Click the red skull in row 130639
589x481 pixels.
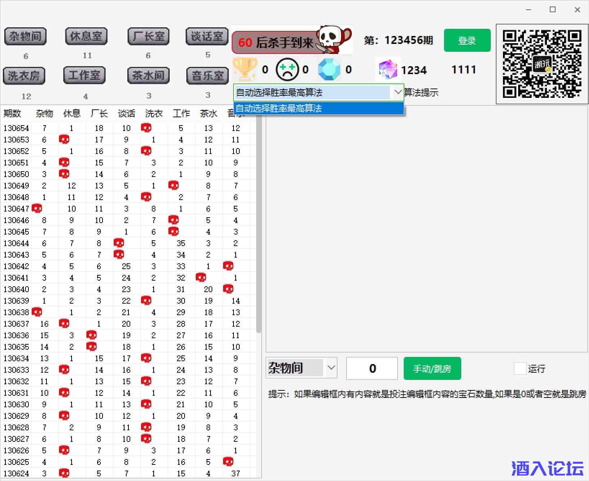(x=146, y=300)
